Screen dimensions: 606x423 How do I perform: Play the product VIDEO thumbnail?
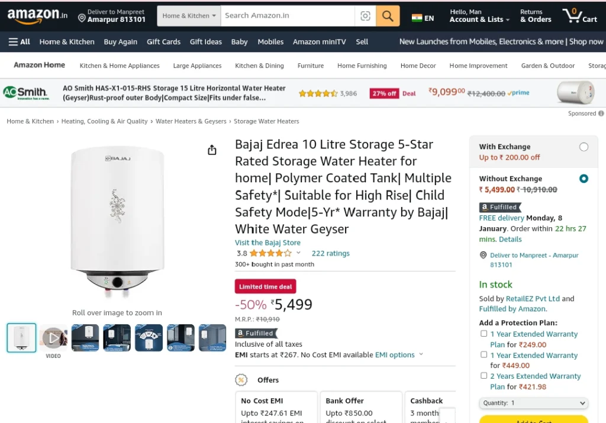coord(53,338)
